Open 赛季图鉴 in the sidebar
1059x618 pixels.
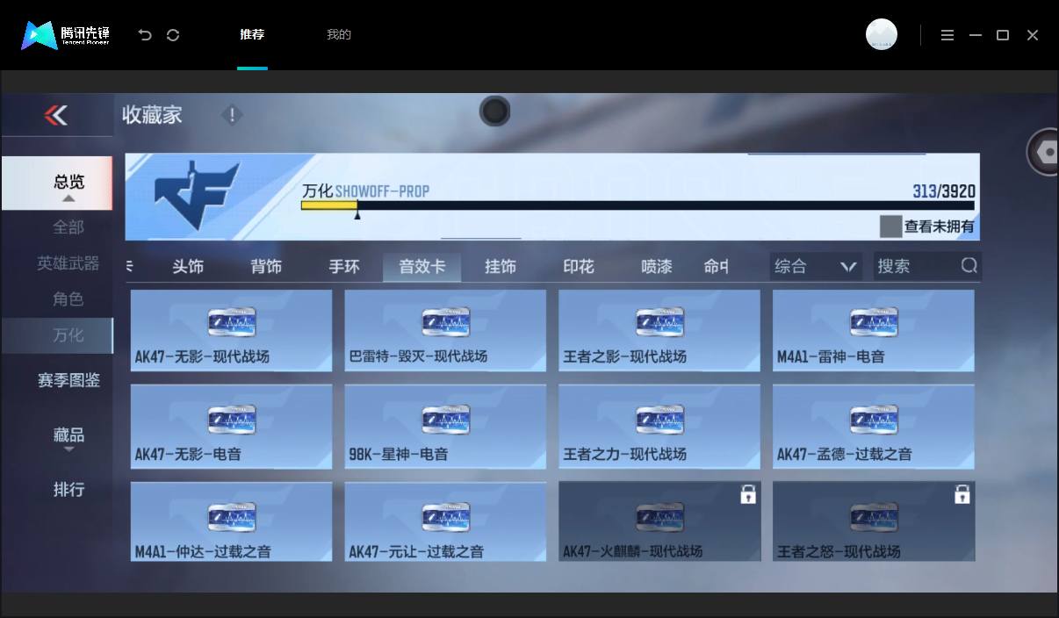click(x=68, y=381)
